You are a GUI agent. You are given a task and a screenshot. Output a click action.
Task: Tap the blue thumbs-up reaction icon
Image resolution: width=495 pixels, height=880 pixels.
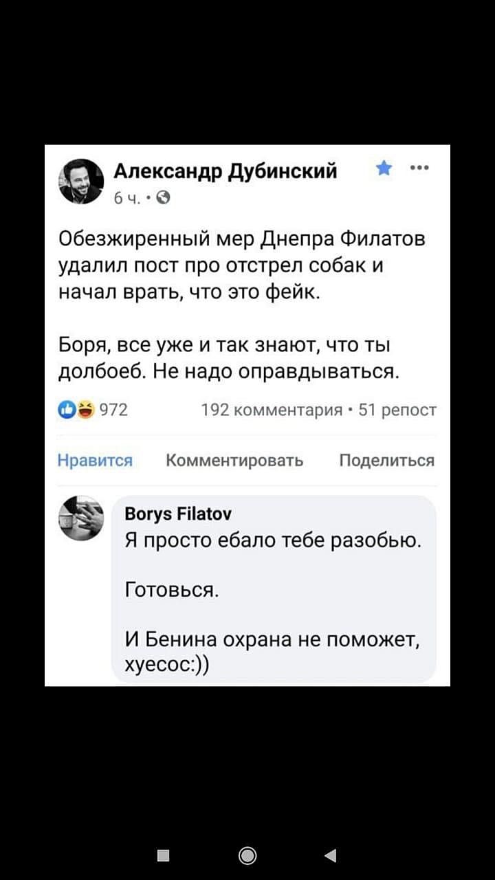click(68, 411)
